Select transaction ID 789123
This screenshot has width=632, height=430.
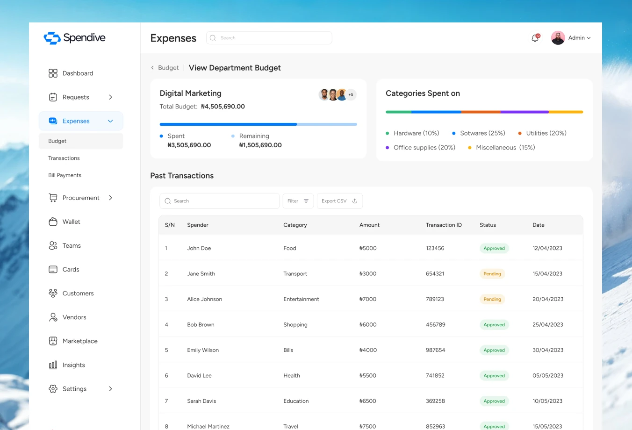pyautogui.click(x=435, y=299)
